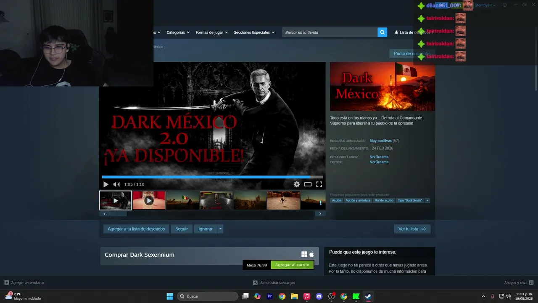Open video player settings gear

click(297, 184)
